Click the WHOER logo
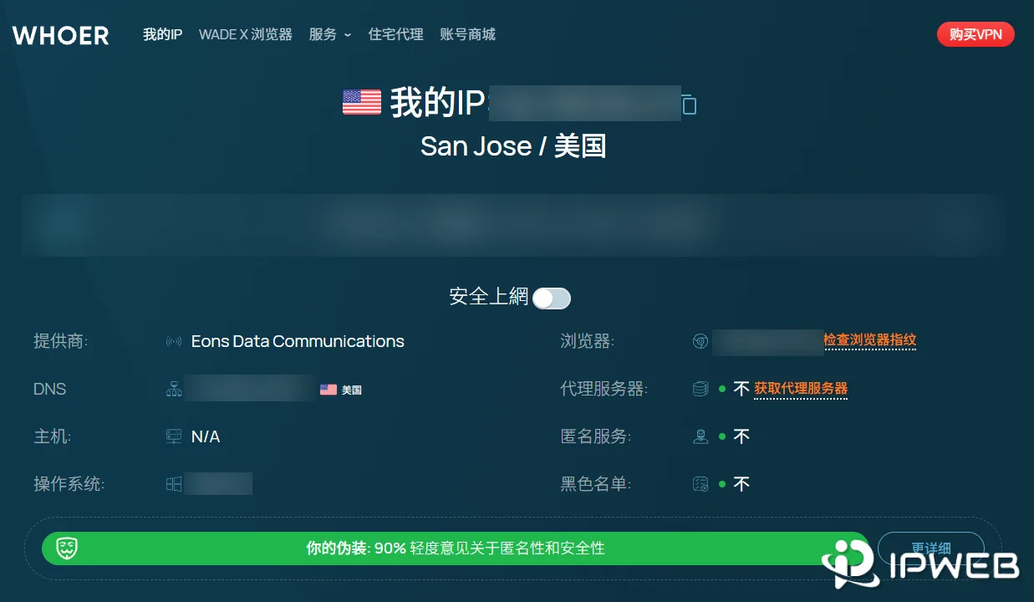The image size is (1034, 602). [x=60, y=35]
